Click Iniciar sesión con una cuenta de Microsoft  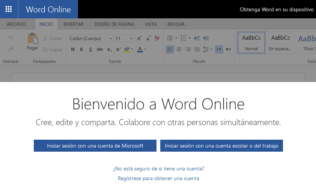pos(95,146)
